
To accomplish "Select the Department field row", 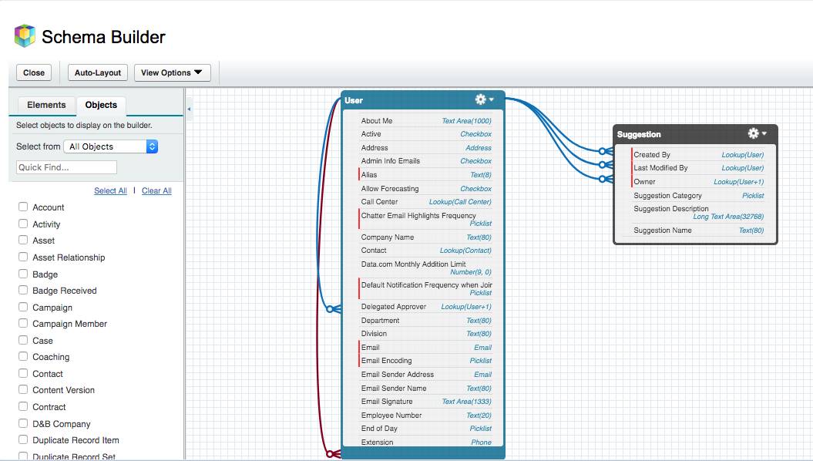I will [425, 321].
